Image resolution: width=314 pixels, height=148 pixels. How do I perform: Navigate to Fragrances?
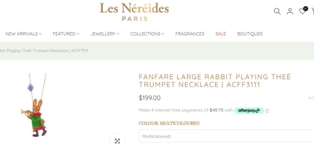(190, 34)
